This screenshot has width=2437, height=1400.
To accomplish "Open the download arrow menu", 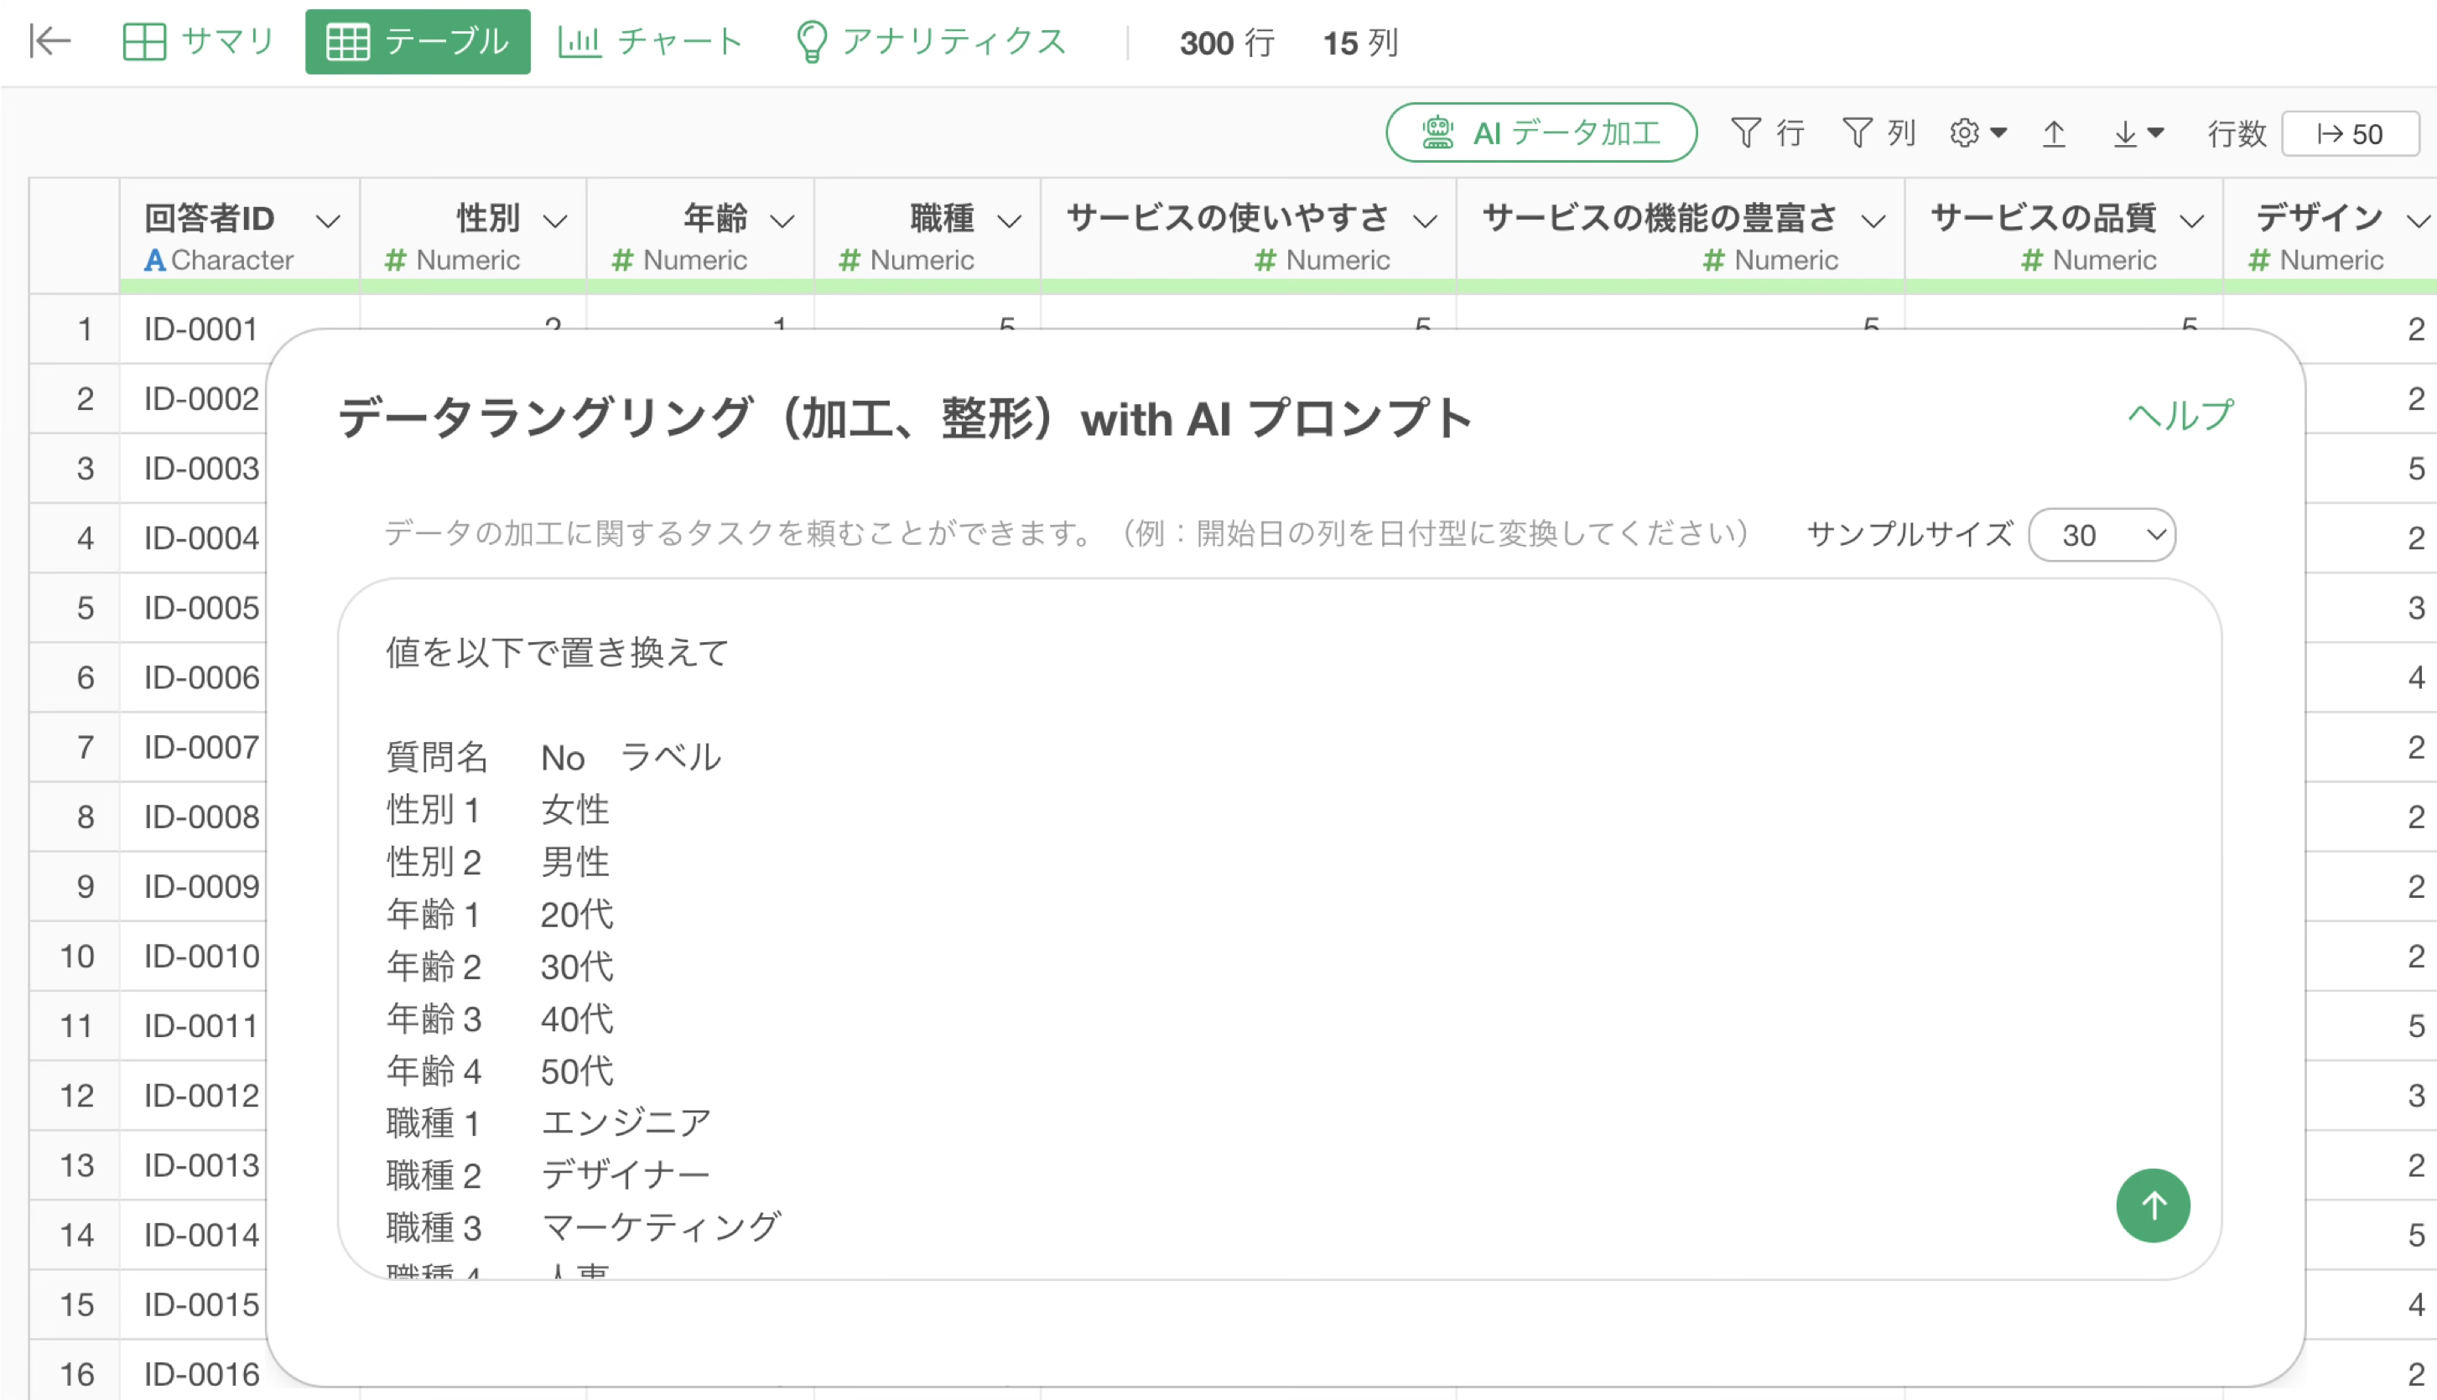I will click(x=2137, y=132).
